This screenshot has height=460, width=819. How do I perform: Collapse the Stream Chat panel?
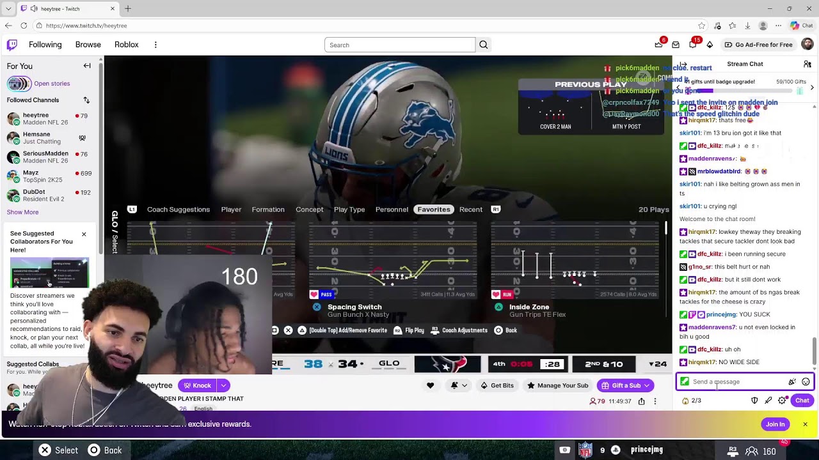(x=683, y=64)
